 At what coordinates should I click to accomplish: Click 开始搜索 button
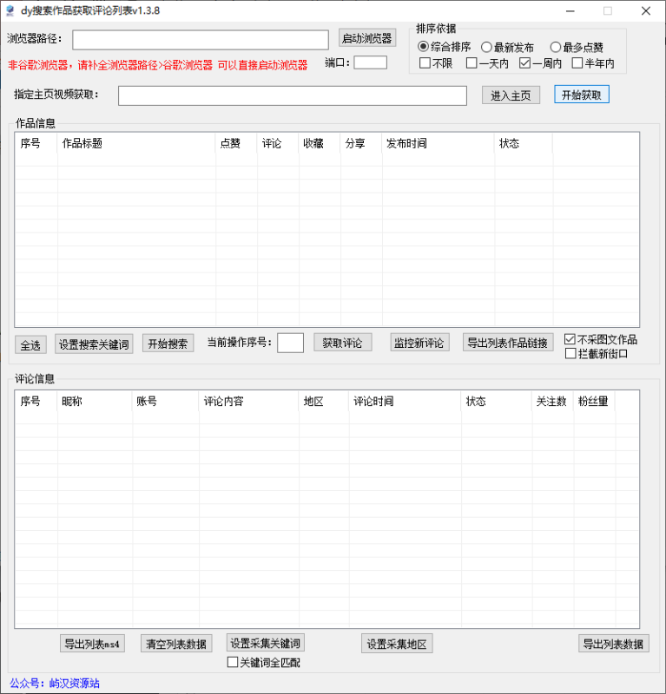168,344
